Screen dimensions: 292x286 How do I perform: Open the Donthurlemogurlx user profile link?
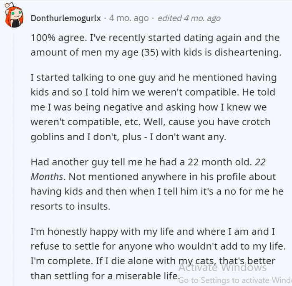coord(66,18)
